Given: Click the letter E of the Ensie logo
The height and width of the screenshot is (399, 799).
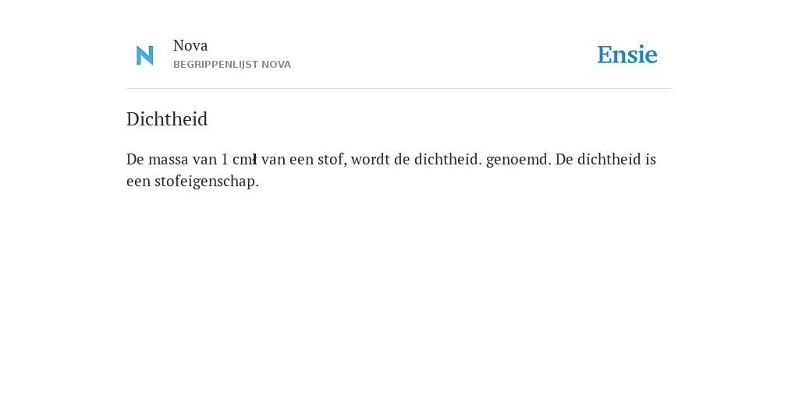Looking at the screenshot, I should click(x=605, y=55).
